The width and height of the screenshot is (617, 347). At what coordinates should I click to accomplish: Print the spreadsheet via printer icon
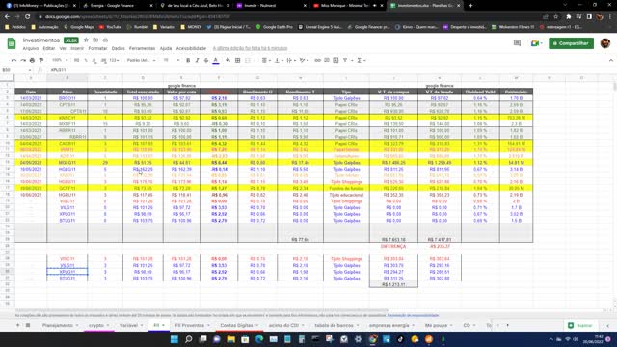(x=32, y=60)
